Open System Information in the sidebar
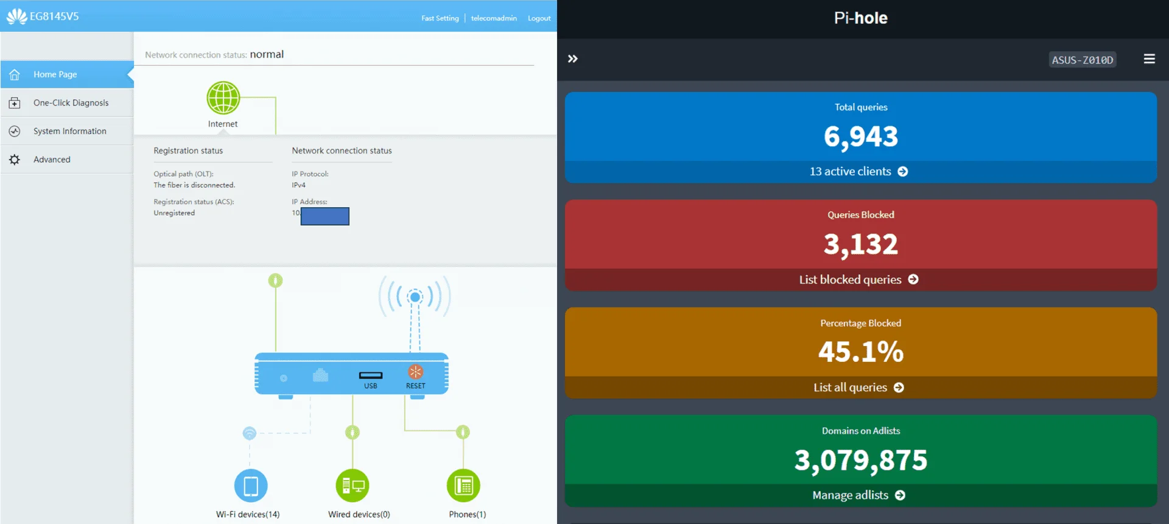This screenshot has width=1169, height=524. coord(67,131)
